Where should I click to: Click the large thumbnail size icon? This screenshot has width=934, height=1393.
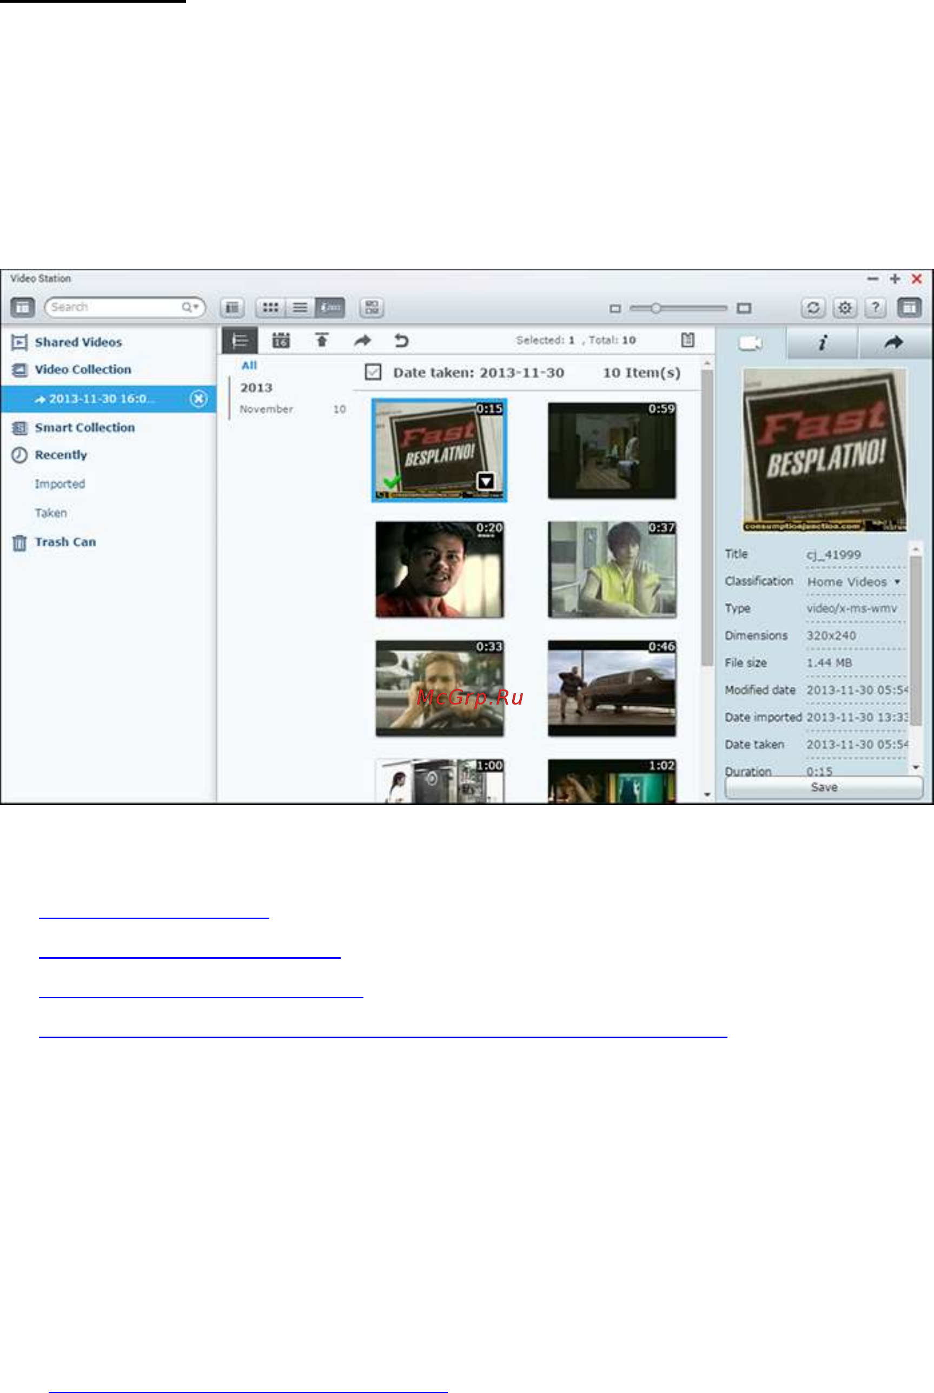click(744, 308)
